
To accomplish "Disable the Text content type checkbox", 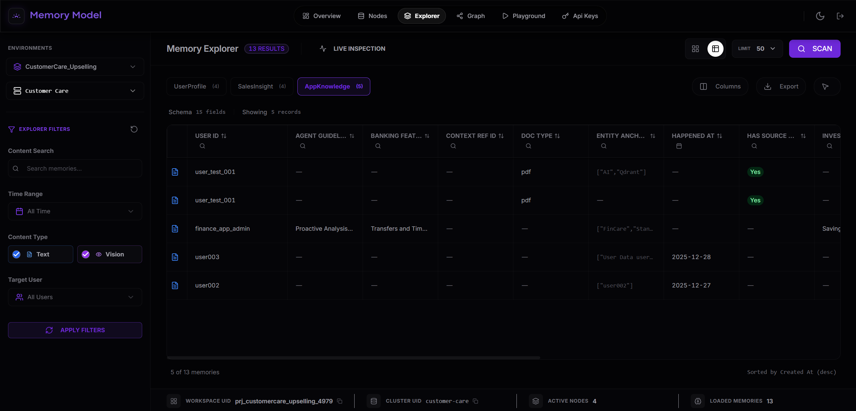I will [x=16, y=254].
